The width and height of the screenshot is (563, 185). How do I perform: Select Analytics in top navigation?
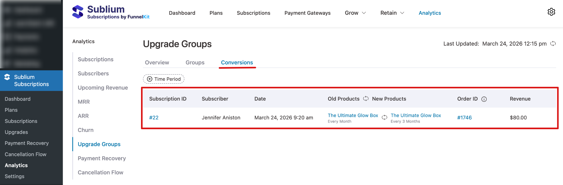[430, 13]
